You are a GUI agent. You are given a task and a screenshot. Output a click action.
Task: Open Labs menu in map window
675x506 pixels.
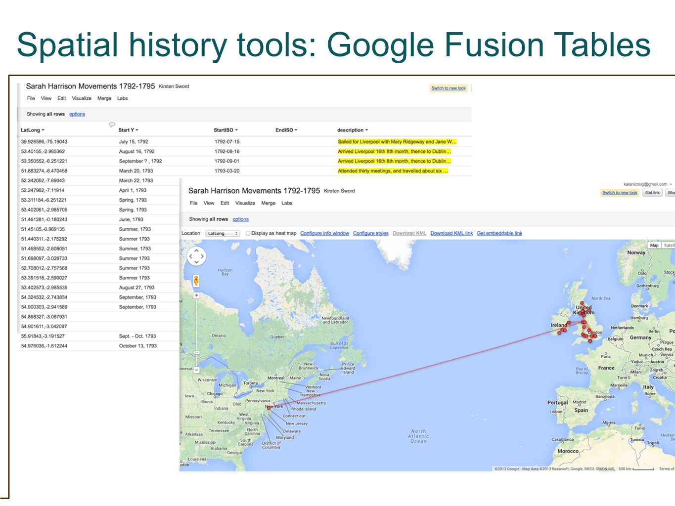point(287,203)
